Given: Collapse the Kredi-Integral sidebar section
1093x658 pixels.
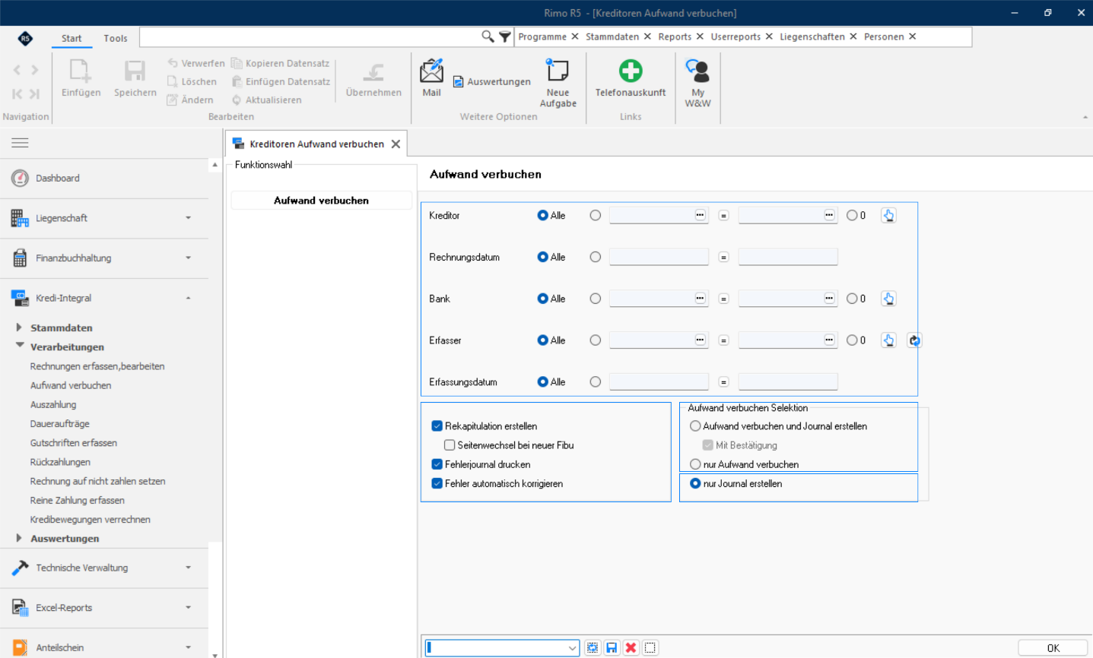Looking at the screenshot, I should [104, 299].
